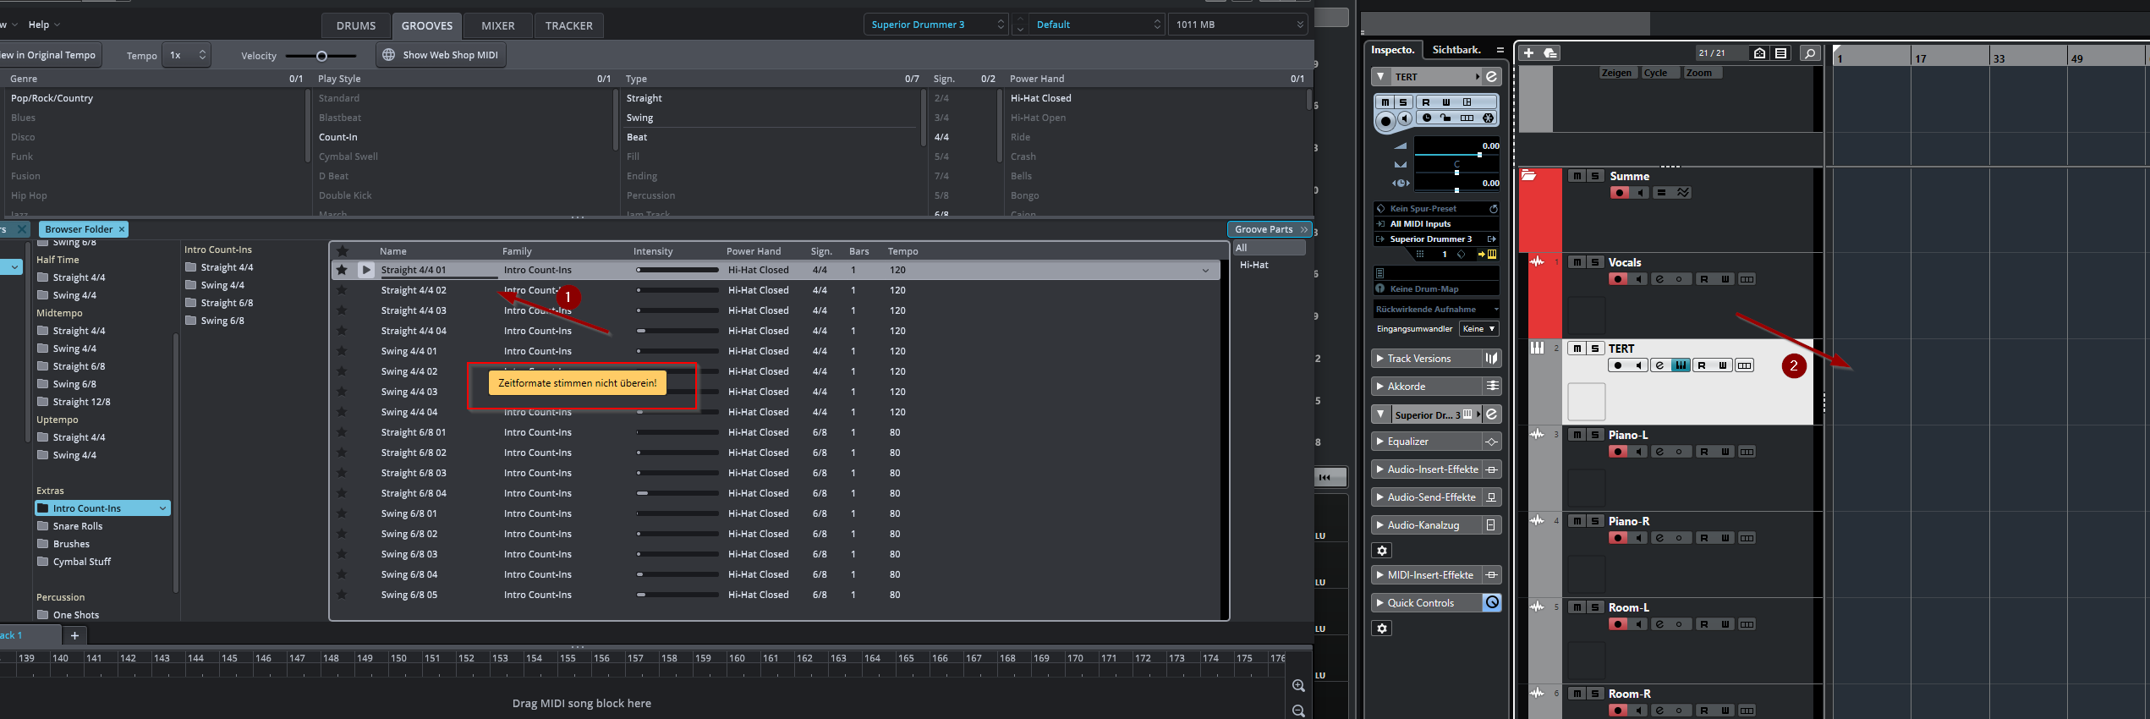Open track visibility agents icon in Cubase
The width and height of the screenshot is (2150, 719).
tap(1759, 53)
